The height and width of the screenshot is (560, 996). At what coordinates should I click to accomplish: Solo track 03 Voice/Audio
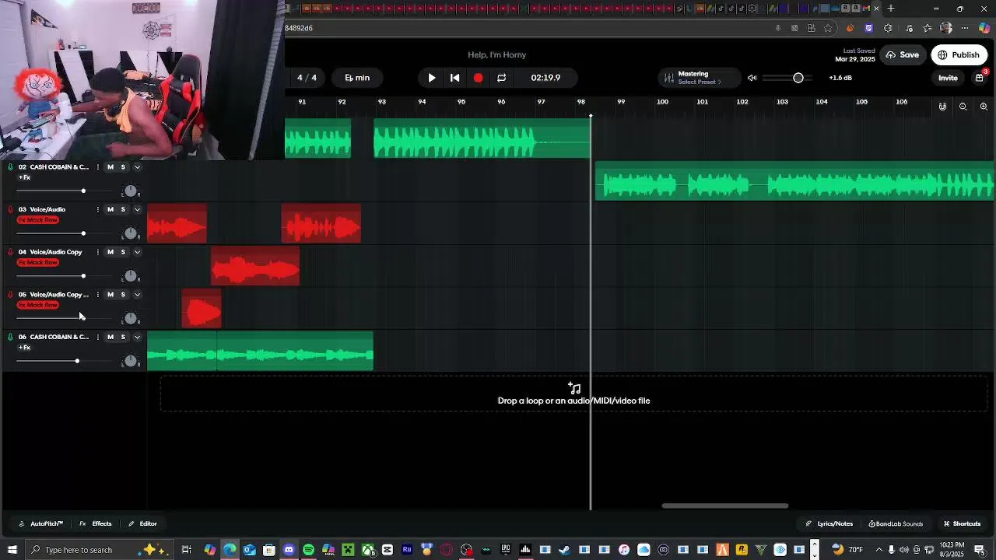(x=123, y=209)
